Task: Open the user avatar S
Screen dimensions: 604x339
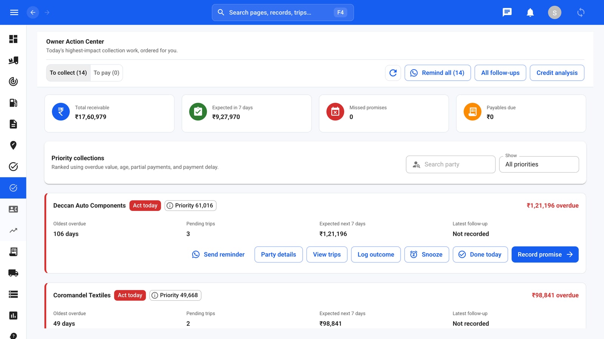Action: (x=555, y=12)
